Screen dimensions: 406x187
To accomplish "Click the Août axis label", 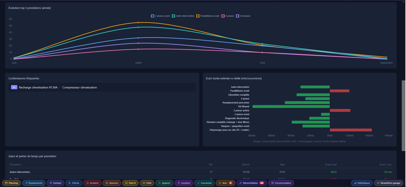I will point(262,63).
